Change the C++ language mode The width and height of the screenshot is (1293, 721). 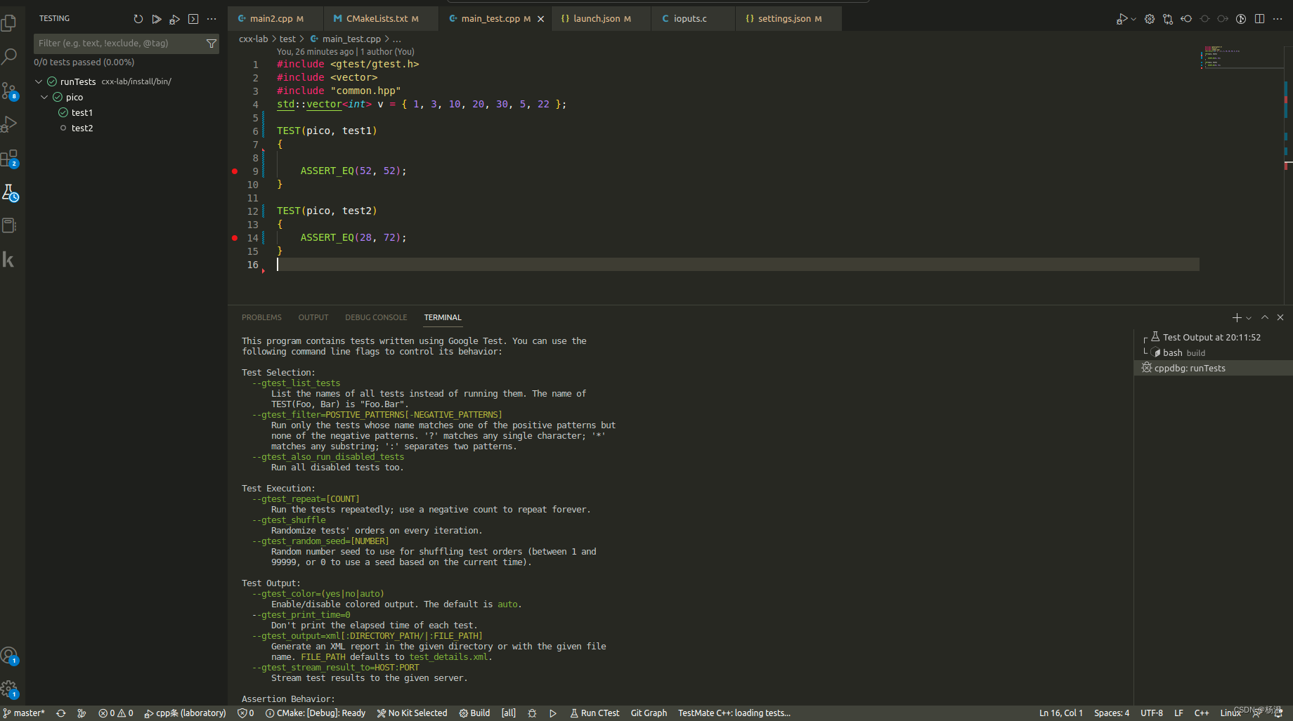pos(1202,713)
